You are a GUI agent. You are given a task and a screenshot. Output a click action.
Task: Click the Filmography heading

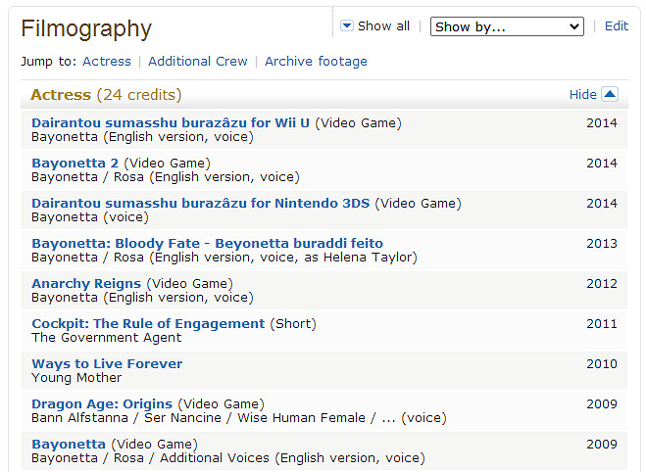(86, 29)
